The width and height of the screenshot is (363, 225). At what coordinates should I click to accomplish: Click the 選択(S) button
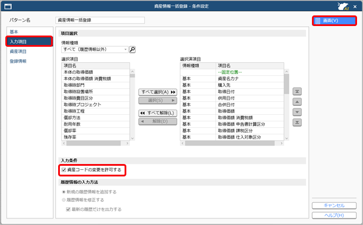158,101
